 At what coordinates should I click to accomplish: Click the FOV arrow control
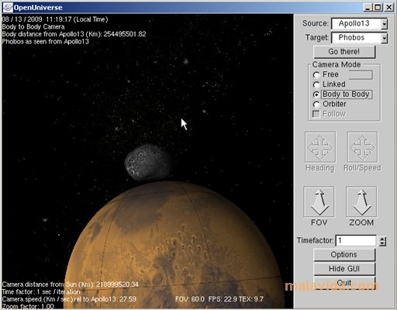click(319, 201)
